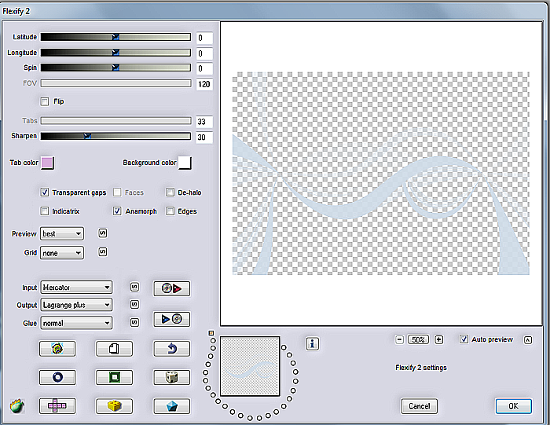Click the S button beside Preview dropdown

pos(102,233)
